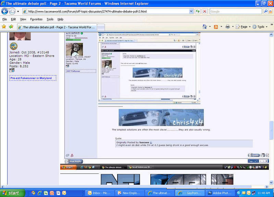Click the Print icon in the toolbar

pos(227,27)
